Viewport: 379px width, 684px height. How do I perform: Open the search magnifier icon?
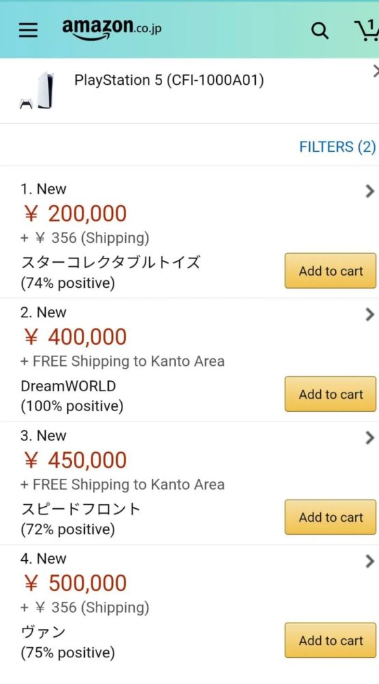pos(319,31)
